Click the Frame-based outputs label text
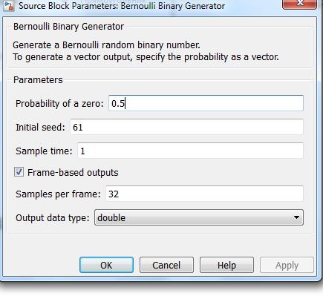The width and height of the screenshot is (323, 296). 73,172
